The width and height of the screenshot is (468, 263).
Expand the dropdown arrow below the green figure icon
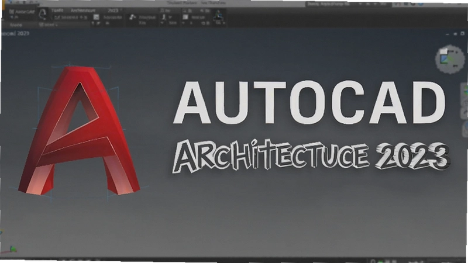point(224,23)
